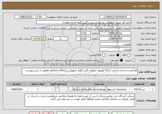Click the واحد اندازه گیری column header
Viewport: 162px width, 114px height.
[x=58, y=84]
